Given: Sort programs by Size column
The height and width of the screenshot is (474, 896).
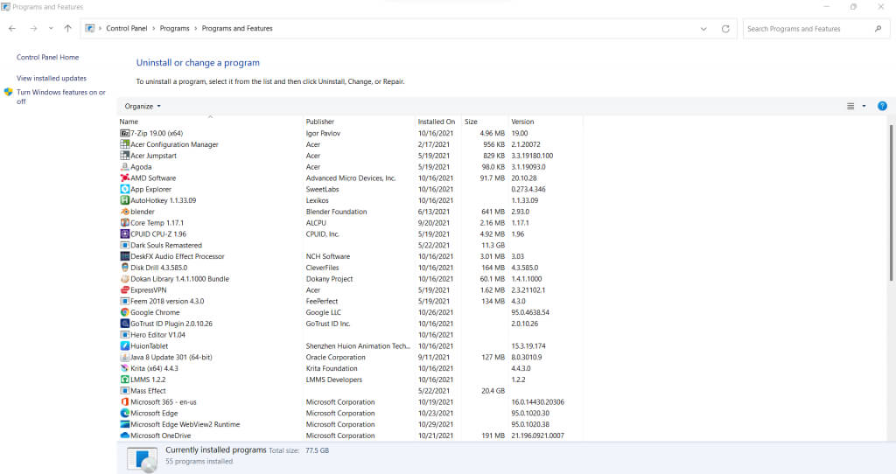Looking at the screenshot, I should point(471,122).
